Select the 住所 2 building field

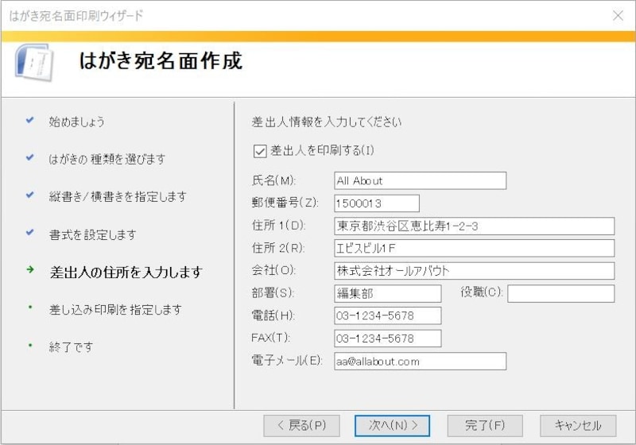(474, 248)
